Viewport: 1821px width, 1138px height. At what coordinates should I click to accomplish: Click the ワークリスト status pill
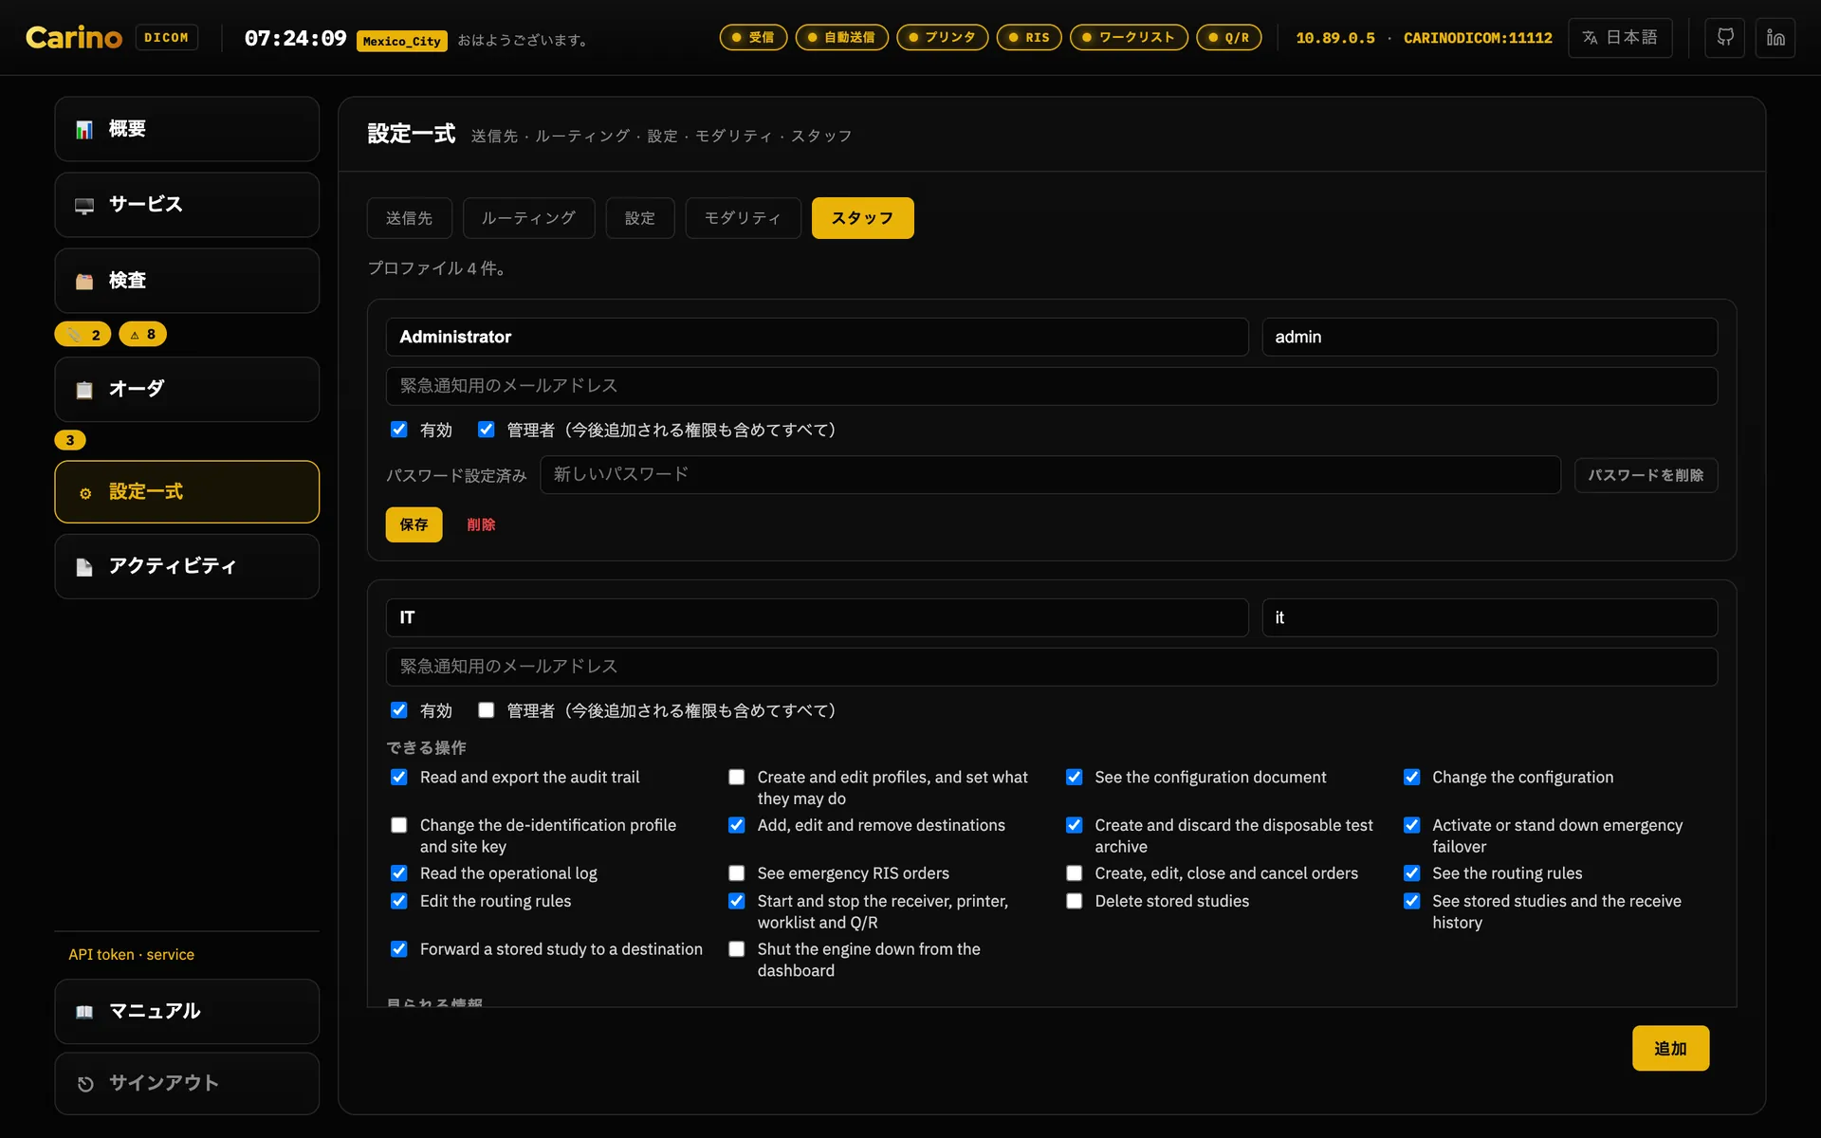point(1129,38)
